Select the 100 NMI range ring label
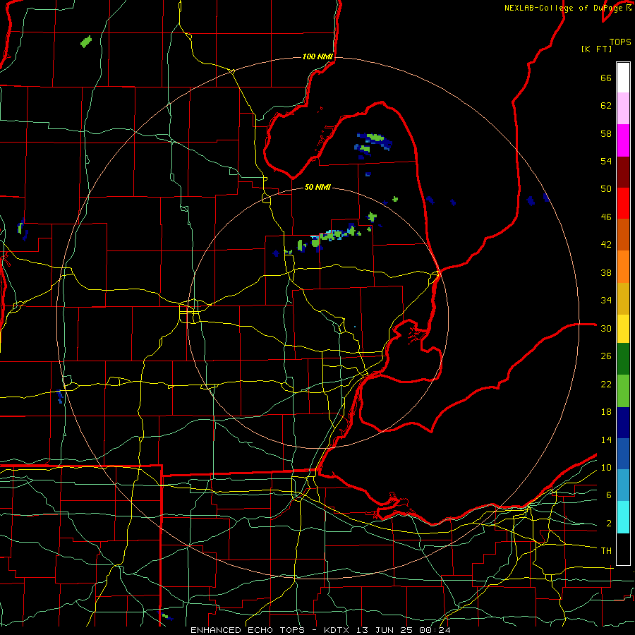The width and height of the screenshot is (635, 635). 317,56
